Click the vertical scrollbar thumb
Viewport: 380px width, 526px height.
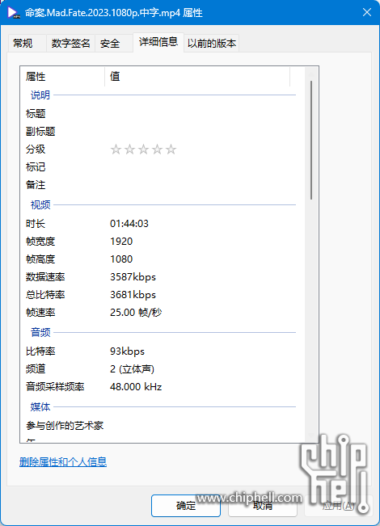point(311,141)
